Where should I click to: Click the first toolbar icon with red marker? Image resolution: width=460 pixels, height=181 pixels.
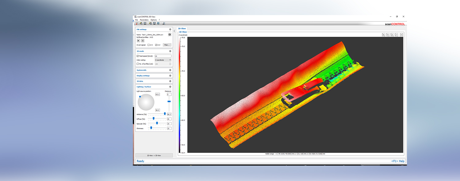point(137,23)
